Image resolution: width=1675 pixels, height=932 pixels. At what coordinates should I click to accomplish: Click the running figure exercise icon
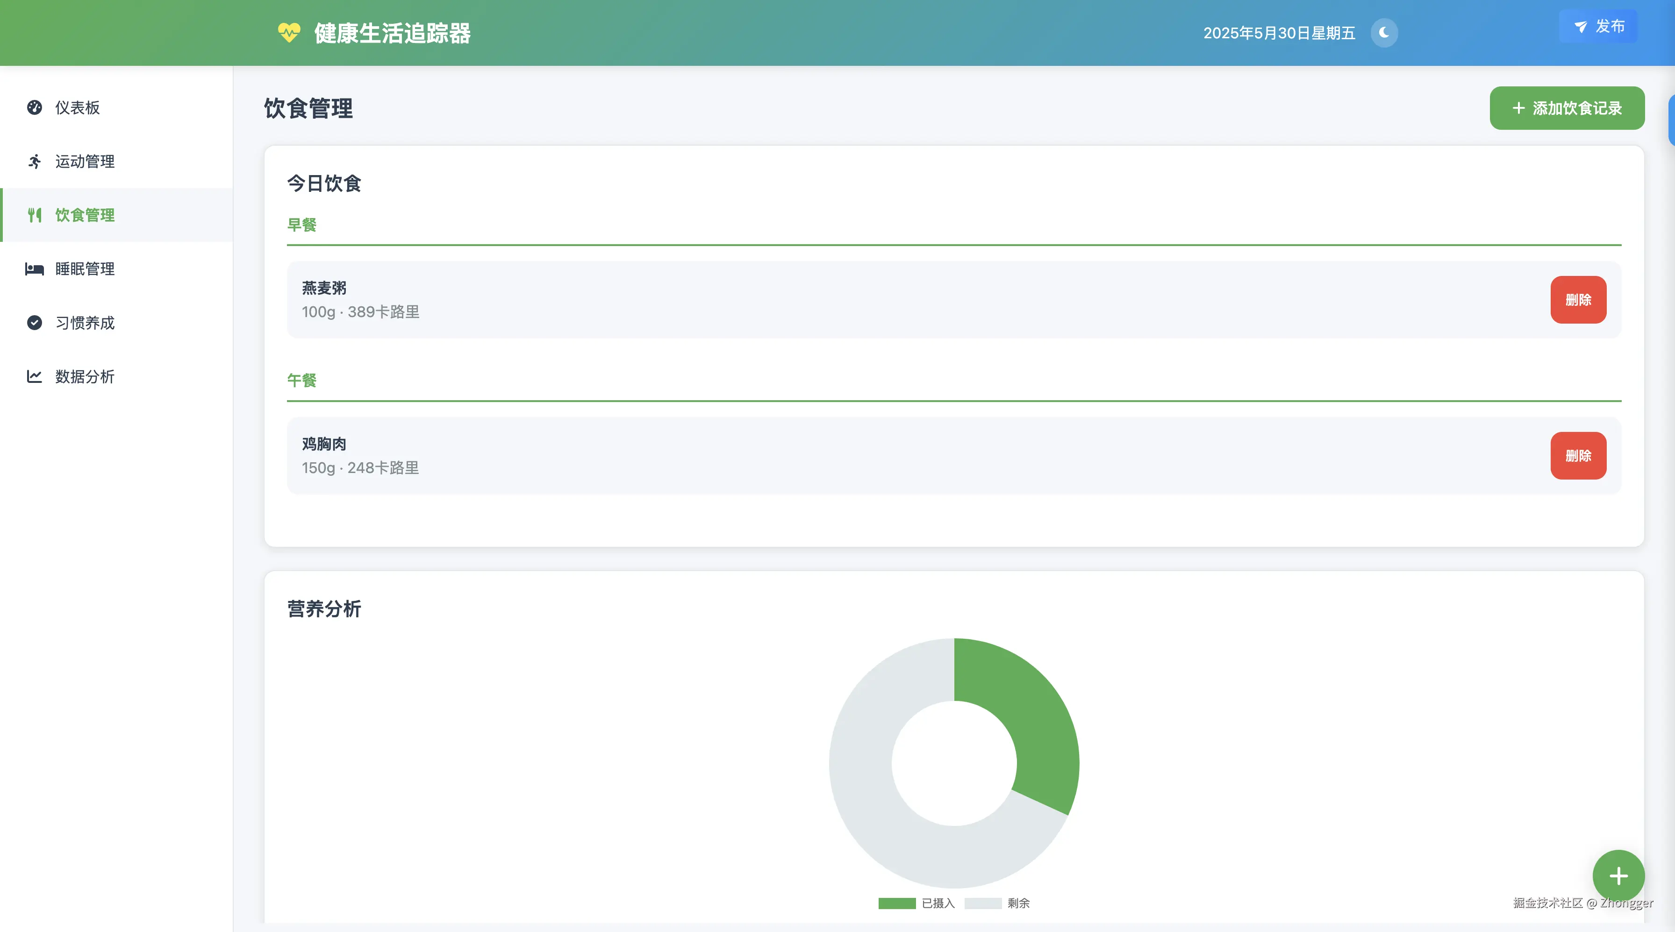click(x=35, y=161)
